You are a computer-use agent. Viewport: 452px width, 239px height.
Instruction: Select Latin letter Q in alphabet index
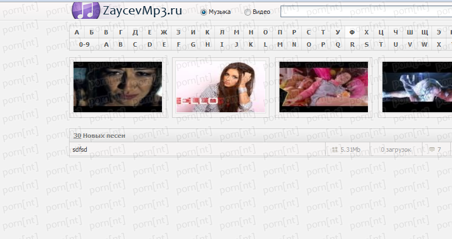(x=338, y=44)
